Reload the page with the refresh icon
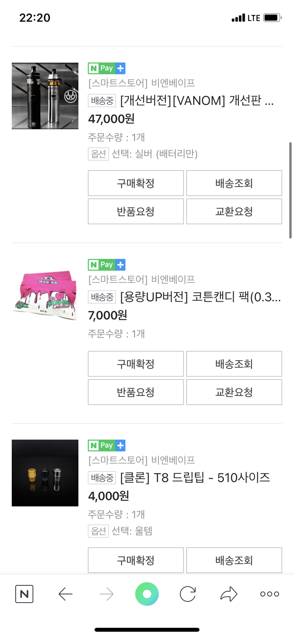The width and height of the screenshot is (294, 638). tap(188, 594)
